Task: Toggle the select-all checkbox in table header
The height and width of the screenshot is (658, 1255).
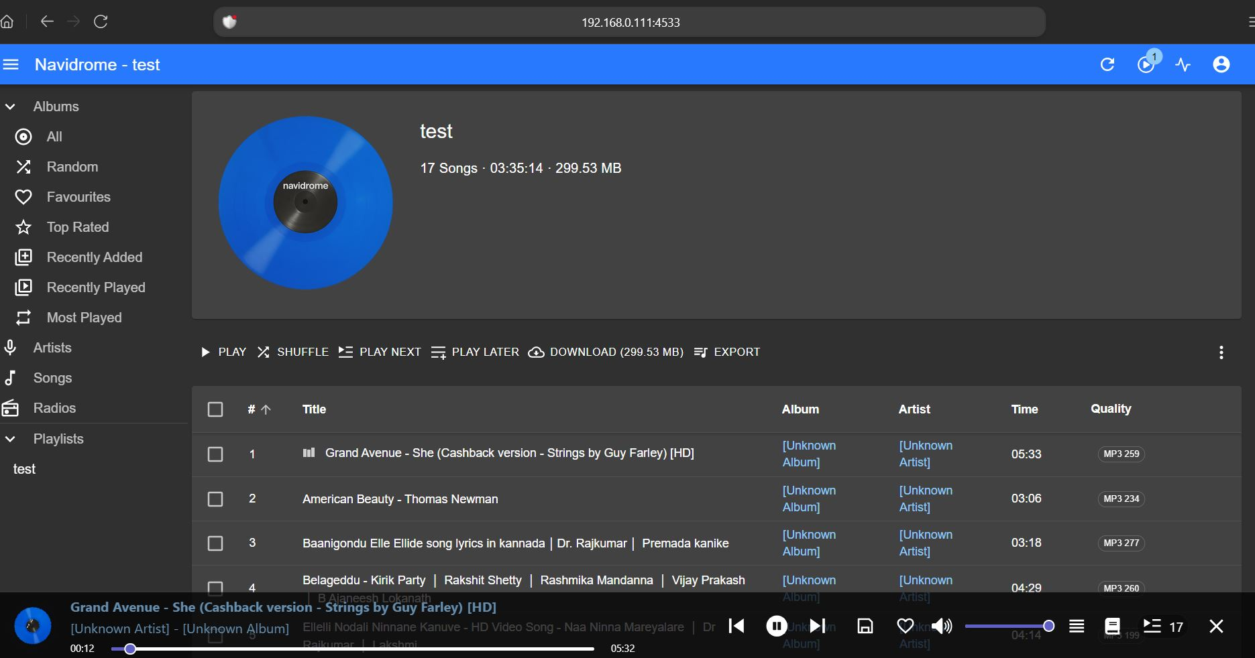Action: tap(215, 409)
